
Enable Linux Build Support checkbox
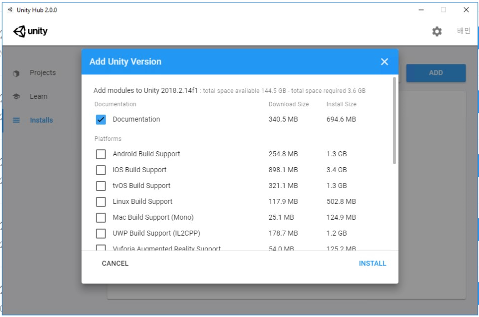[x=101, y=202]
